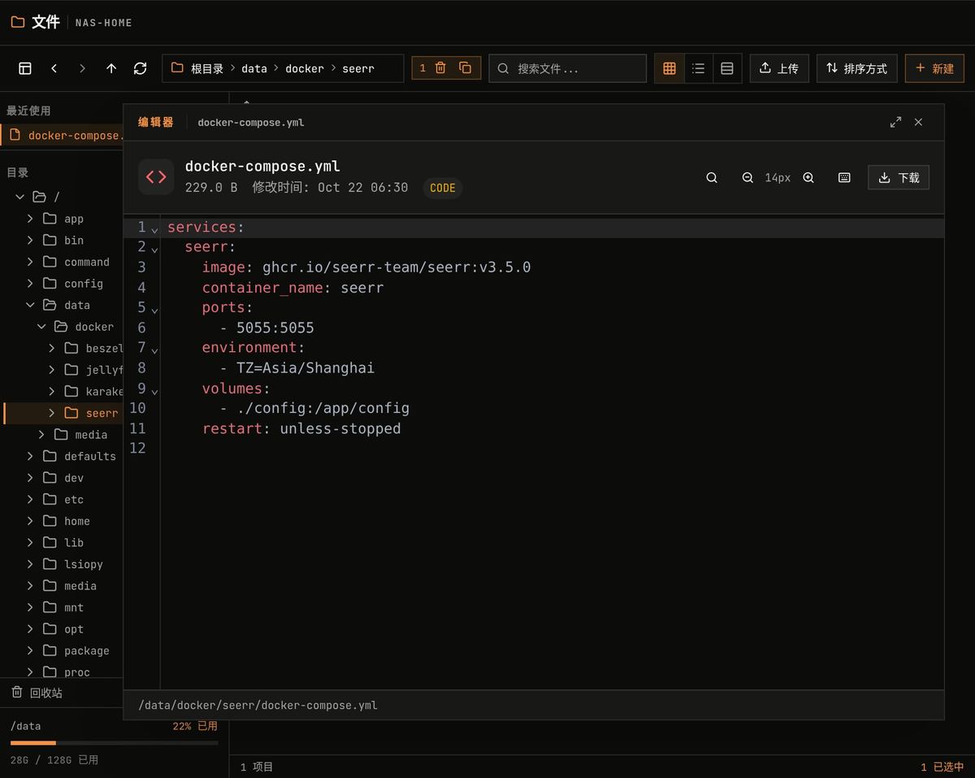Go back to previous folder

[x=54, y=68]
